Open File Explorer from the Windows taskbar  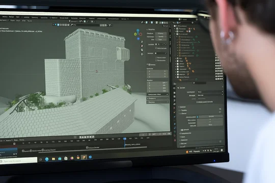point(53,159)
